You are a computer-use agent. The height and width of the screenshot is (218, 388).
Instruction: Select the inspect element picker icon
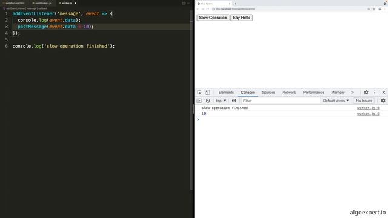(x=199, y=93)
